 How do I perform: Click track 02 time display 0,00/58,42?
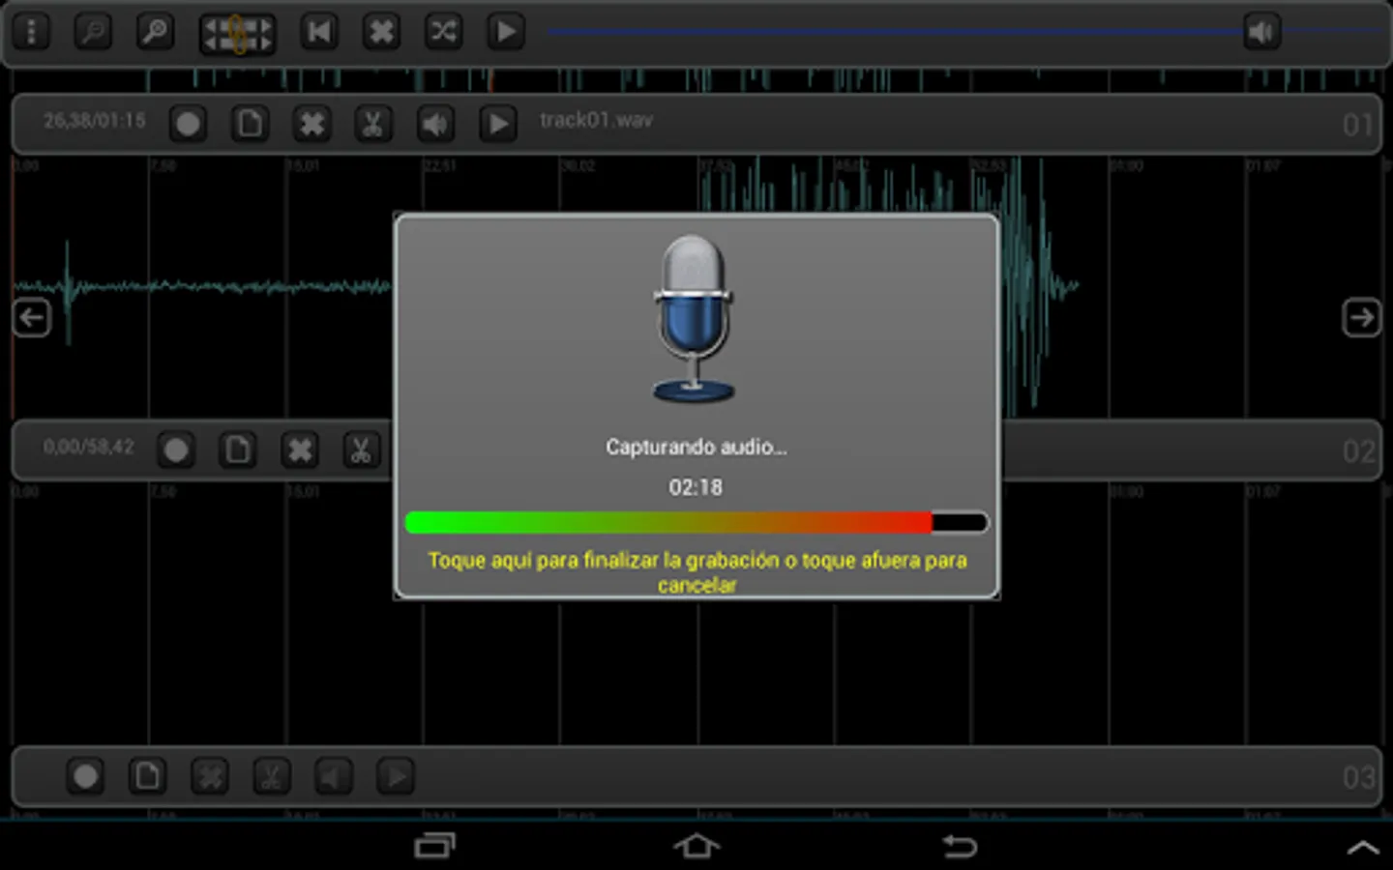click(88, 447)
